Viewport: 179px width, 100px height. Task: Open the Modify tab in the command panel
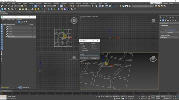click(x=164, y=17)
